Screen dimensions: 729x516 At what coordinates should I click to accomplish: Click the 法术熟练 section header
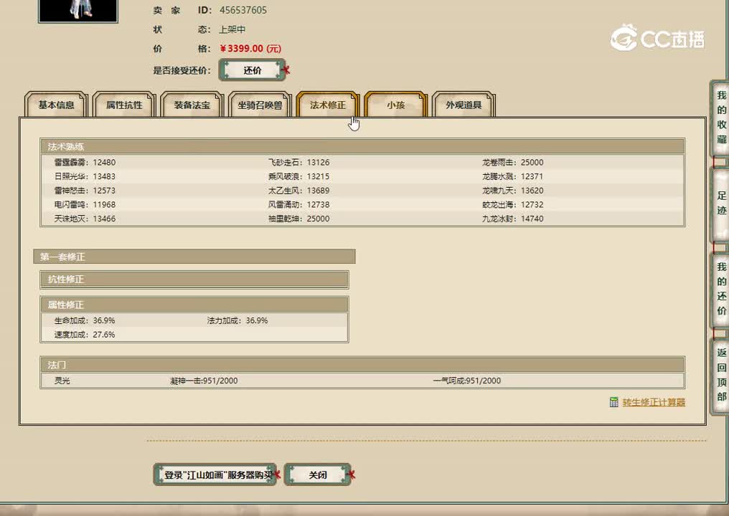click(362, 146)
